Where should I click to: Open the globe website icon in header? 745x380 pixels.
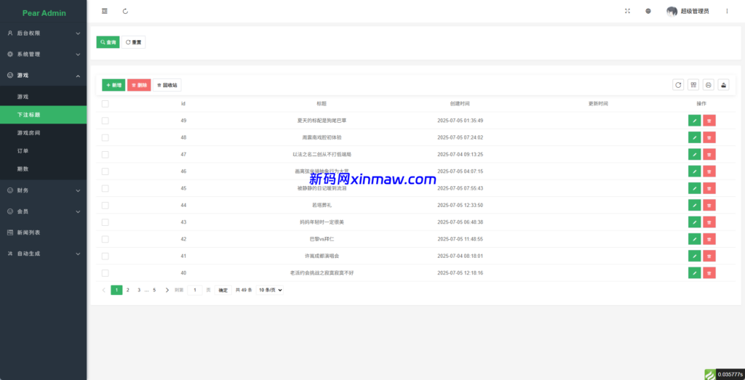pyautogui.click(x=648, y=11)
